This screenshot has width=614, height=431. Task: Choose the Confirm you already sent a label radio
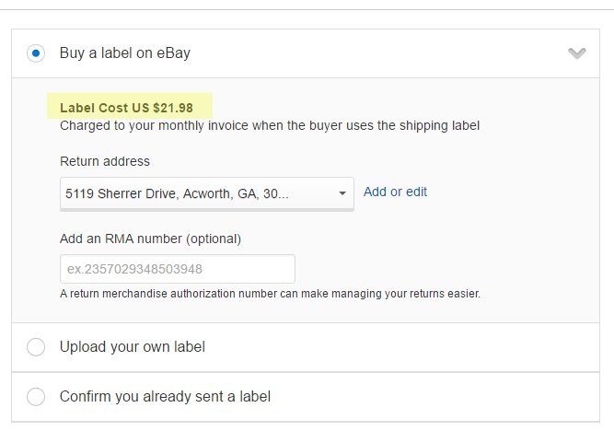pos(36,397)
